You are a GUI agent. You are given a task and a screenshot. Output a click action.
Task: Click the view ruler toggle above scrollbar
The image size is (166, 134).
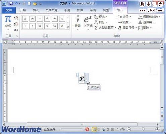click(162, 43)
